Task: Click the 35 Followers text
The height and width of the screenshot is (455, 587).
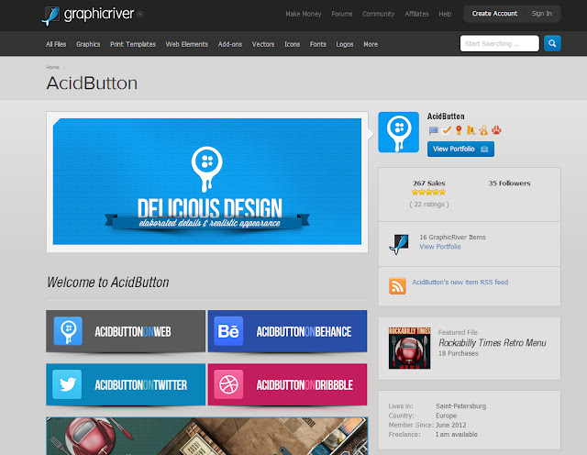Action: [x=509, y=183]
